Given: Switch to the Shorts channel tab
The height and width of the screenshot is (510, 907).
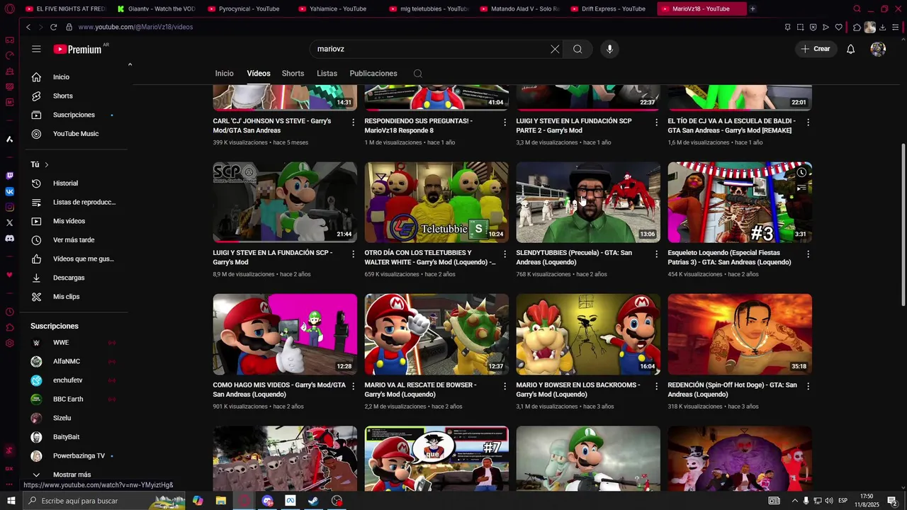Looking at the screenshot, I should click(x=293, y=74).
